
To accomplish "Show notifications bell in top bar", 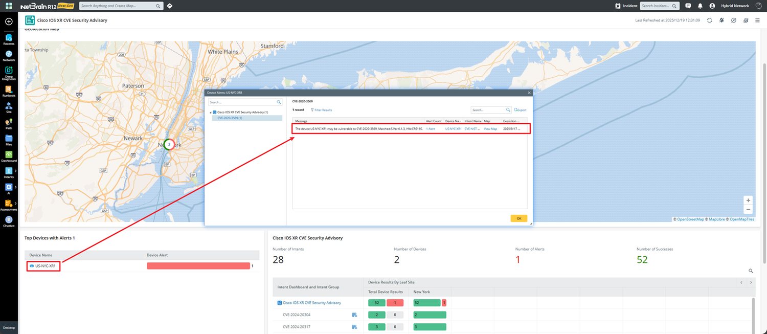I will tap(700, 6).
